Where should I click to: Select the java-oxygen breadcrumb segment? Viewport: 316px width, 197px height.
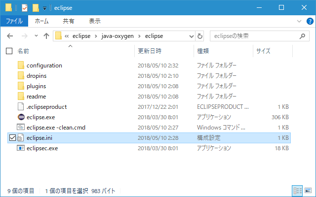click(x=118, y=36)
